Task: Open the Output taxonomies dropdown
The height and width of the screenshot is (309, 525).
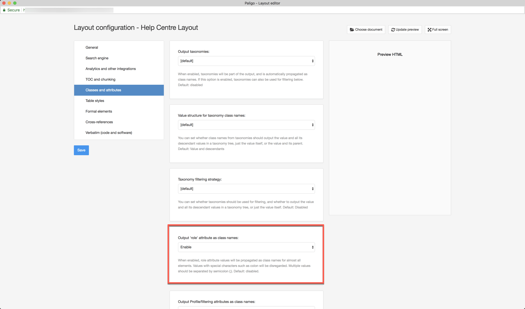Action: tap(246, 61)
